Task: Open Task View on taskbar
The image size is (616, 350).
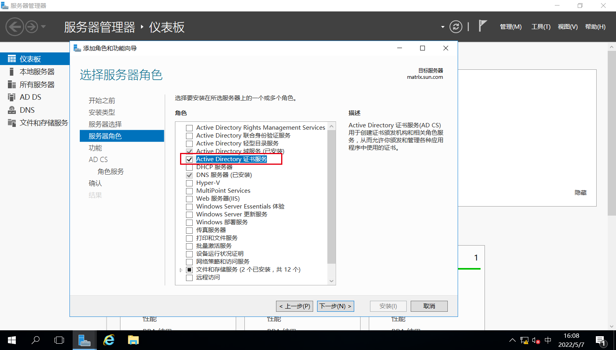Action: [59, 340]
